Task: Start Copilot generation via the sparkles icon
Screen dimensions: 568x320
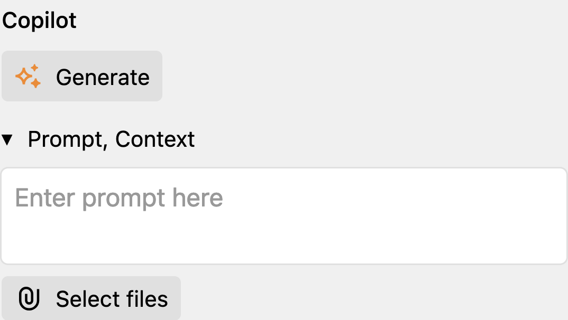Action: click(x=28, y=76)
